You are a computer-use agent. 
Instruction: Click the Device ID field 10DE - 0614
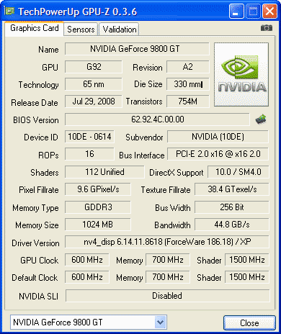point(89,137)
